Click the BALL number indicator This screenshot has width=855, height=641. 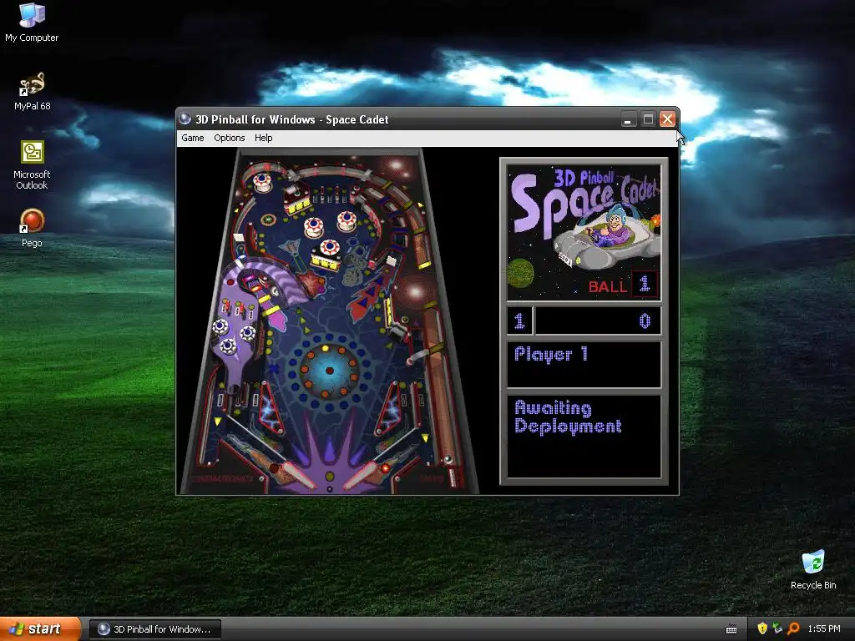[645, 284]
